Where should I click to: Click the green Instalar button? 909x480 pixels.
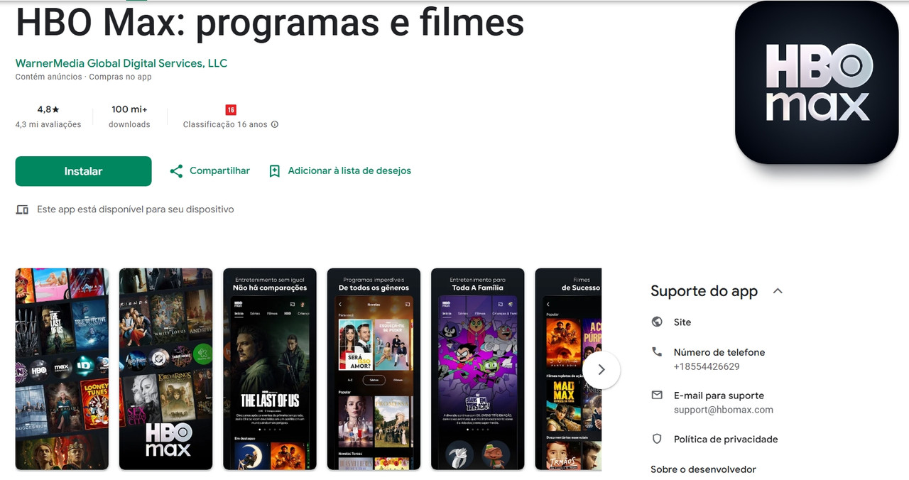(x=83, y=171)
